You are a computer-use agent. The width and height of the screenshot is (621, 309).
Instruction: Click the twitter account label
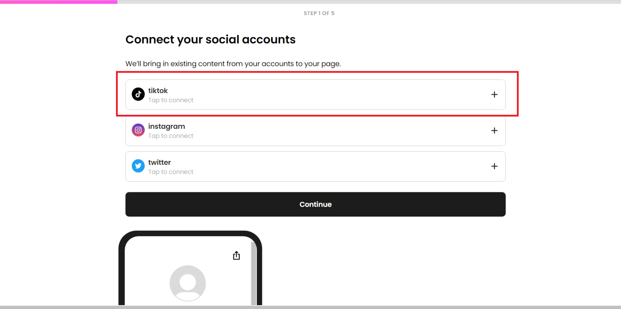(x=160, y=162)
